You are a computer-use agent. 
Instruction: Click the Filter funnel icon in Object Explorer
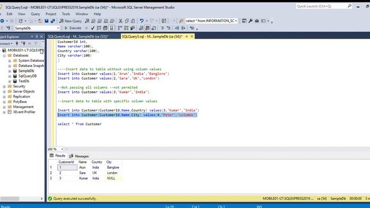(x=36, y=43)
